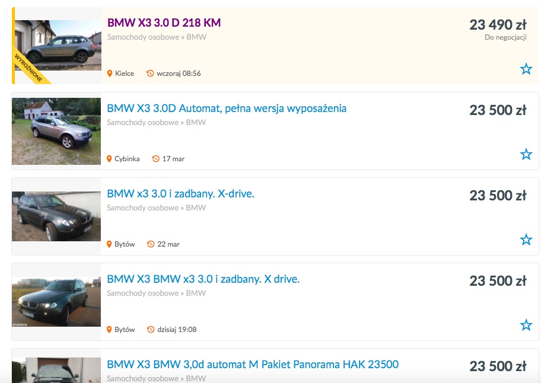Open thumbnail of the silver Cybinka BMW X3
Screen dimensions: 541x383
(56, 132)
